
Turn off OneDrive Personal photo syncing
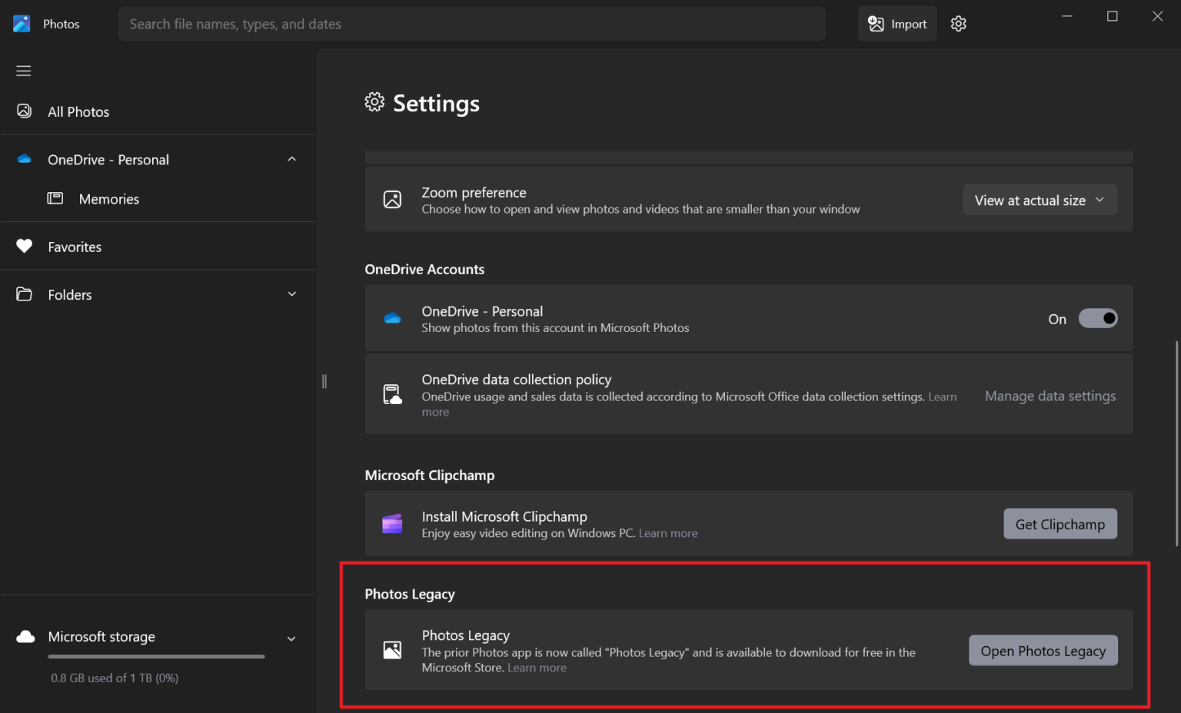pyautogui.click(x=1098, y=318)
